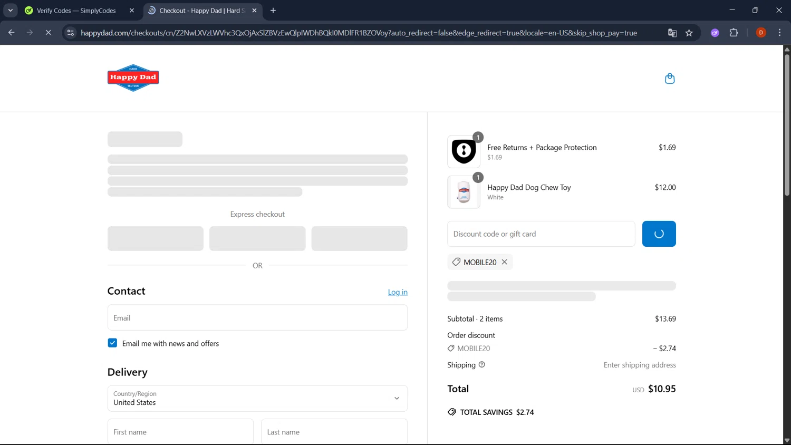Click the Happy Dad logo

133,78
